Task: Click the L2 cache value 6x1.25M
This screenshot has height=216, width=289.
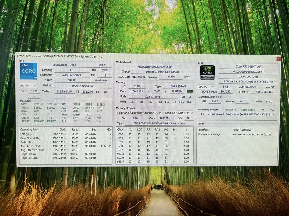Action: (x=88, y=92)
